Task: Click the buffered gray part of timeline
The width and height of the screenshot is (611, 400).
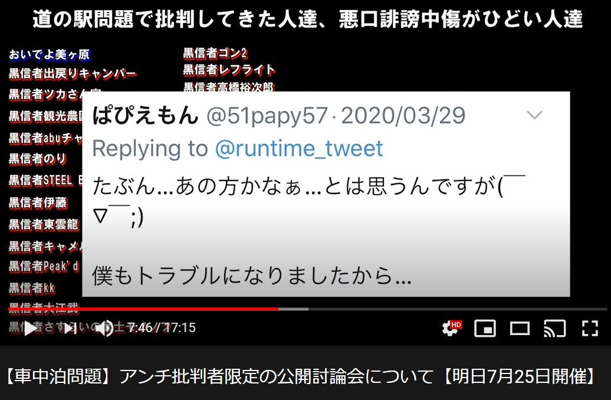Action: pos(294,309)
